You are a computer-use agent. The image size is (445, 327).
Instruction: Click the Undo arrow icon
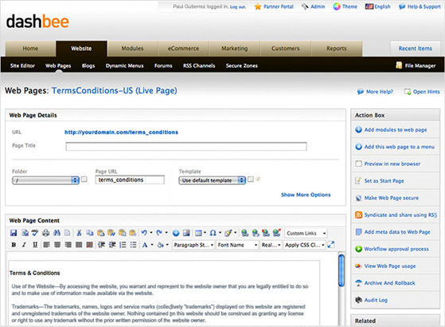point(144,233)
